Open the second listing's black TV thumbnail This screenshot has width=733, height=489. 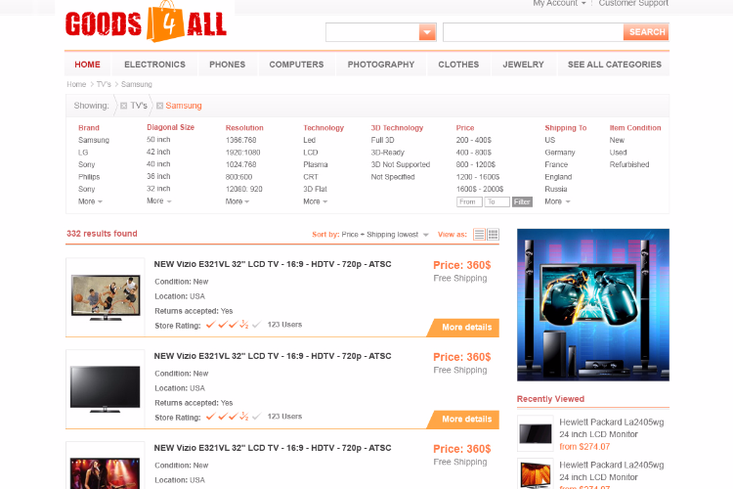pyautogui.click(x=106, y=389)
